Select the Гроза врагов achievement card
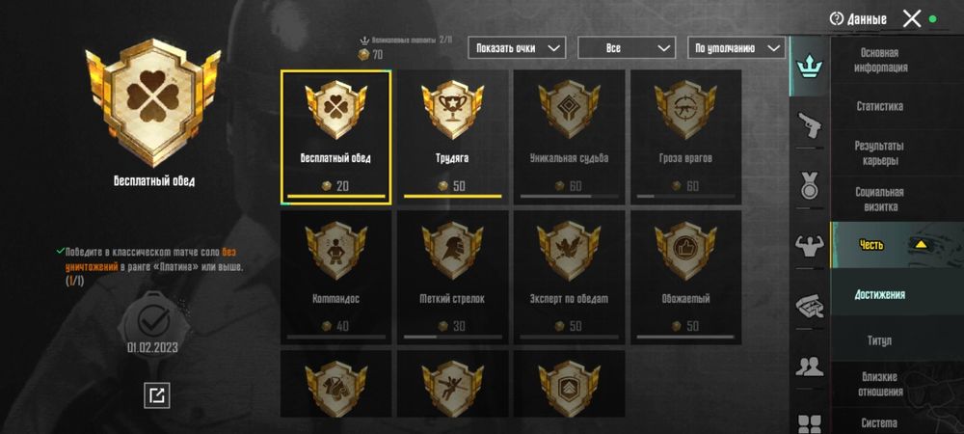 pos(686,137)
